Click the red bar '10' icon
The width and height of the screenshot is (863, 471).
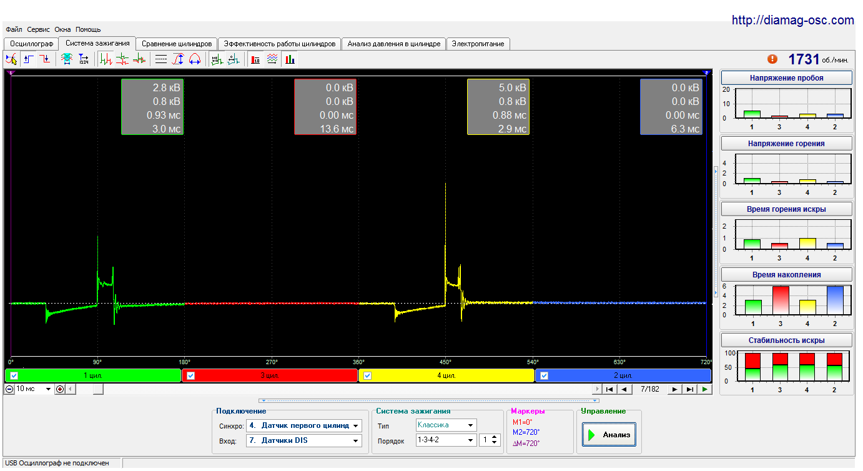coord(255,59)
